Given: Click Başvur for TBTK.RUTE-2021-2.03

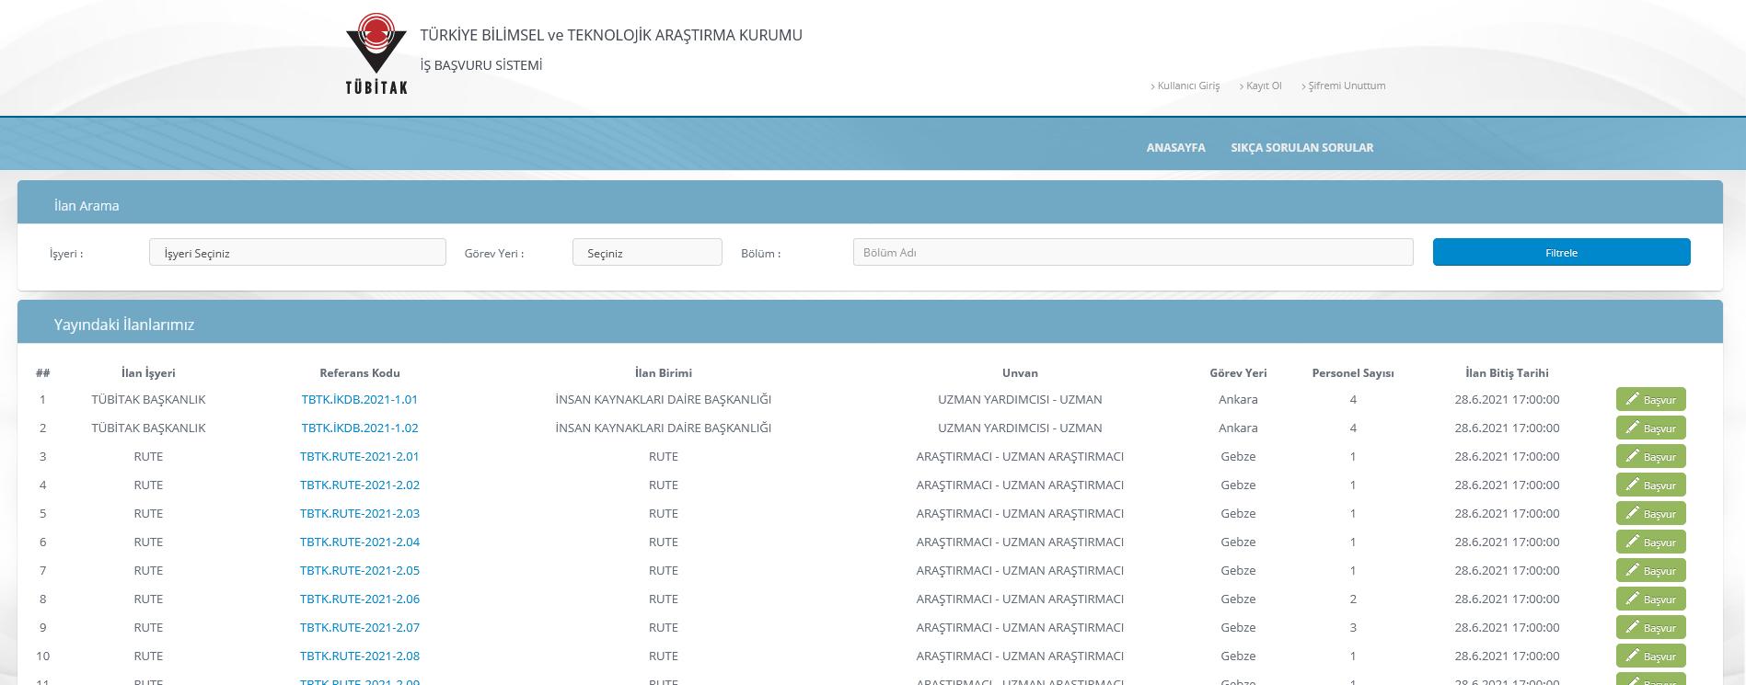Looking at the screenshot, I should click(1650, 513).
